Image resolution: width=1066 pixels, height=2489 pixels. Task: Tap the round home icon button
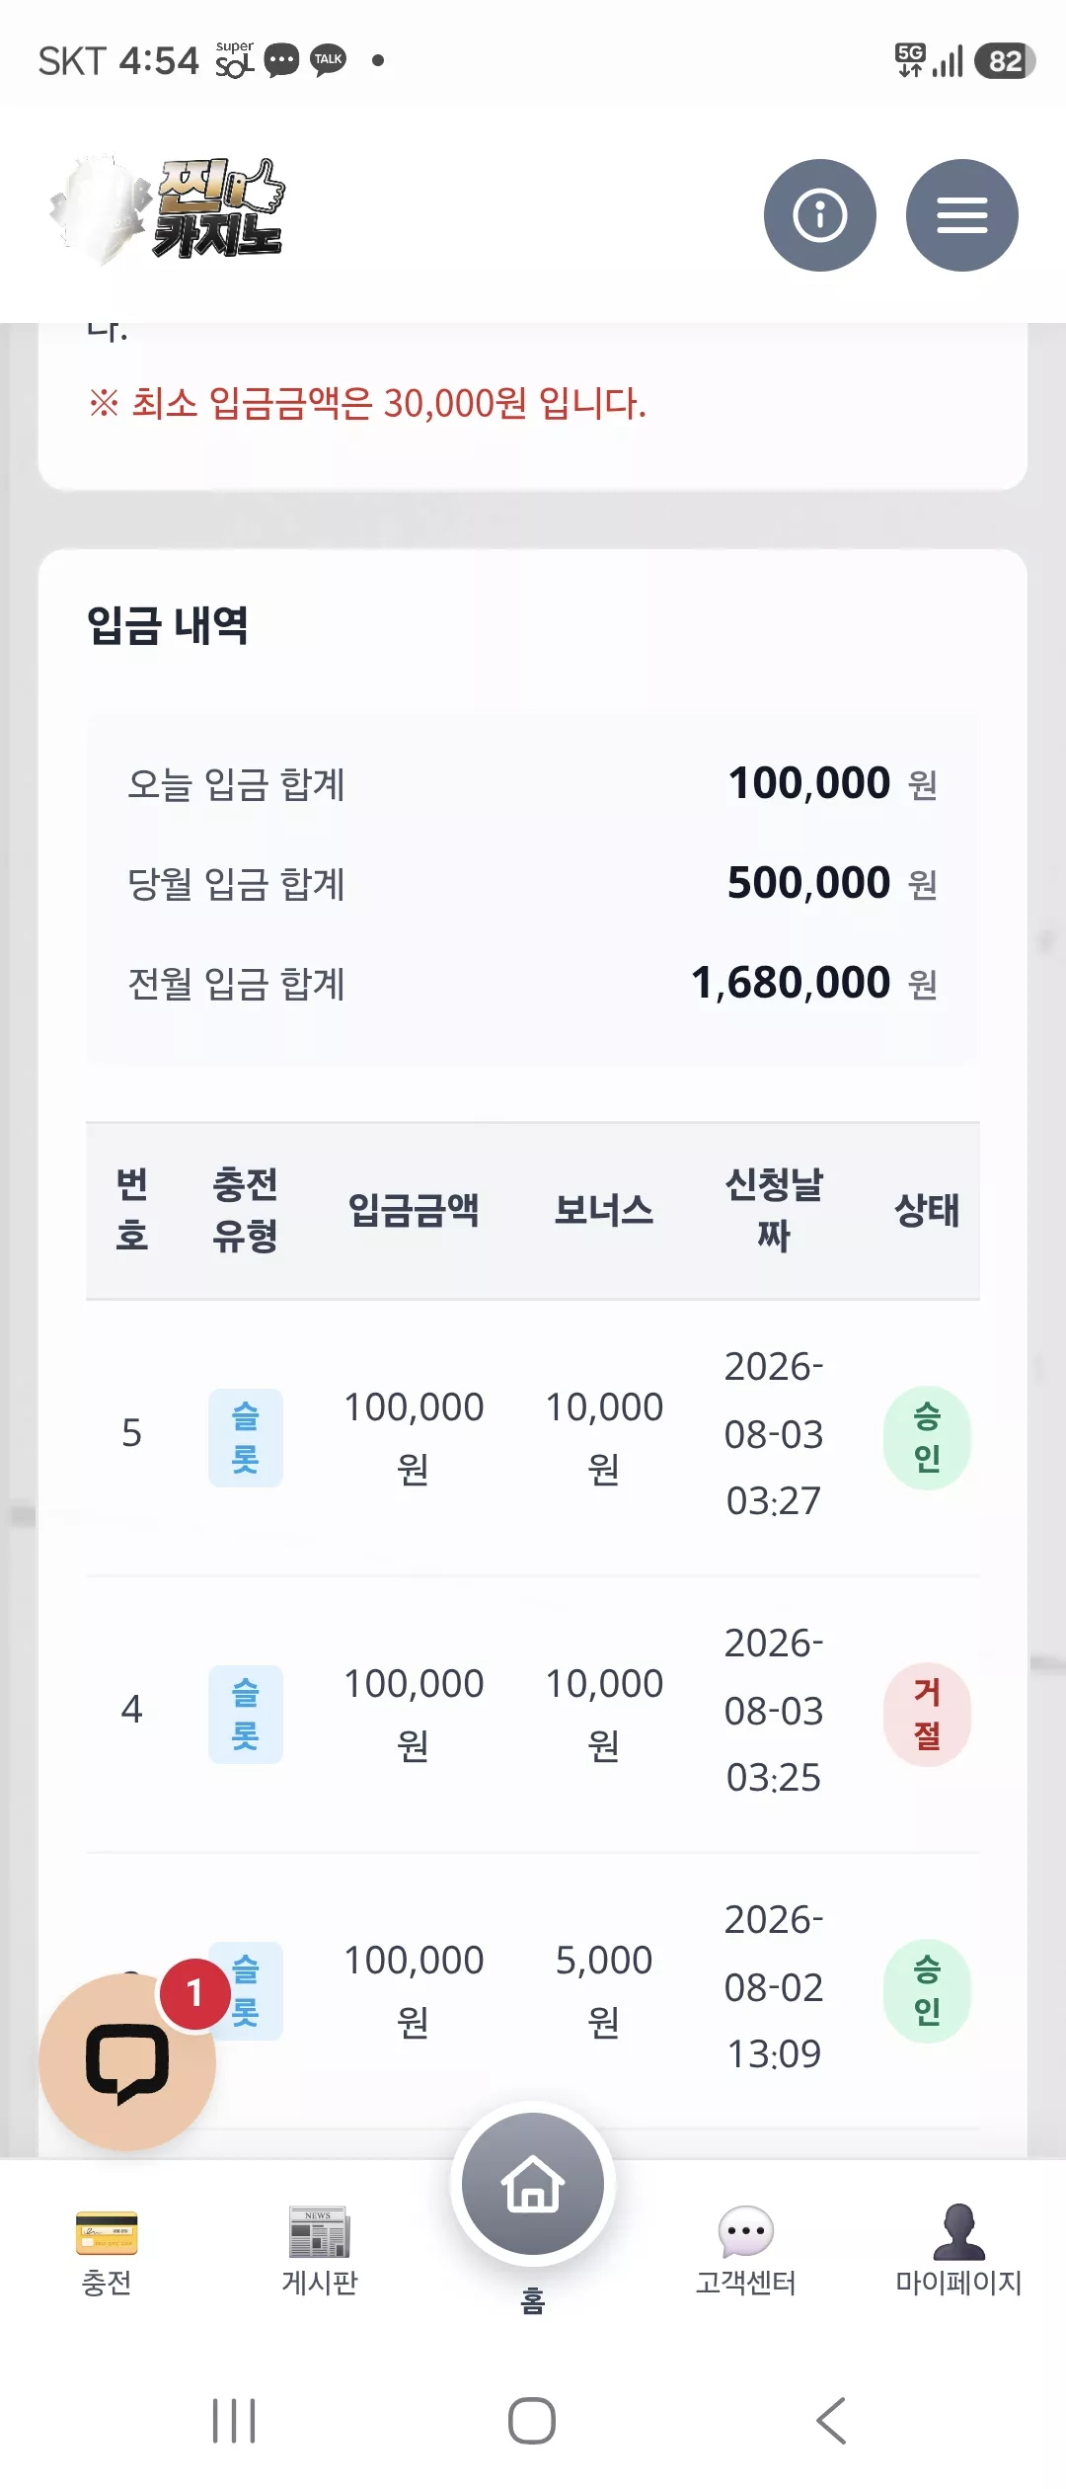533,2184
